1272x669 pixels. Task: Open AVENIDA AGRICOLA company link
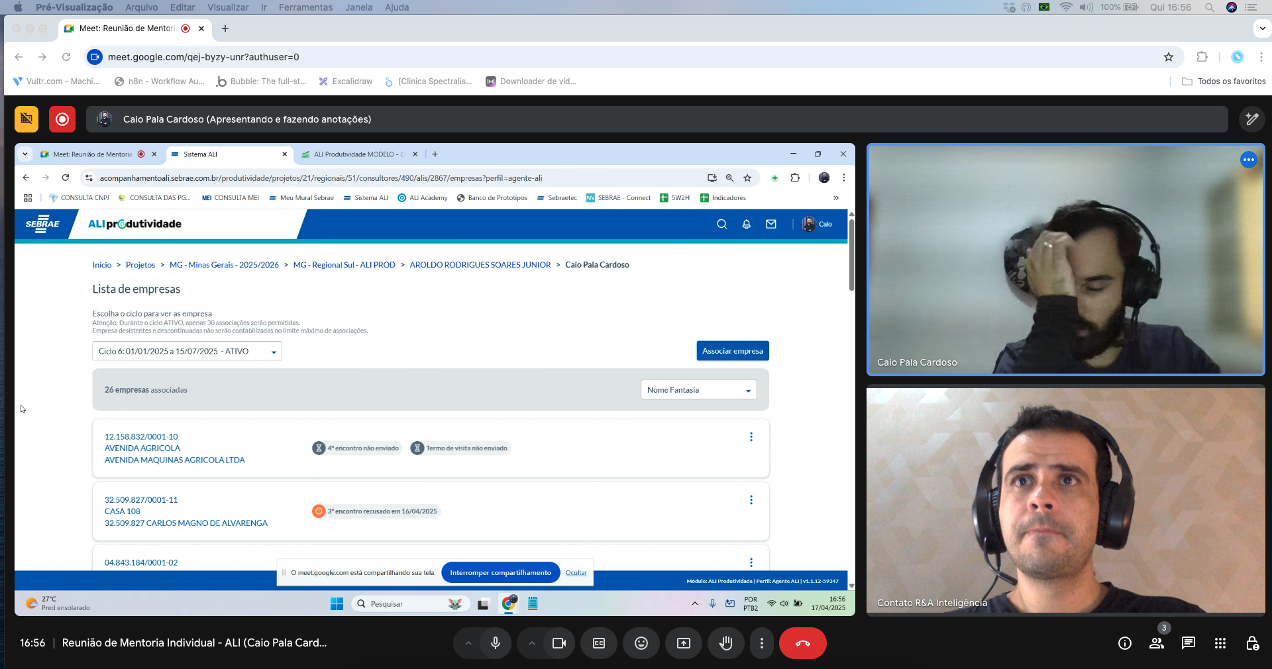[142, 448]
